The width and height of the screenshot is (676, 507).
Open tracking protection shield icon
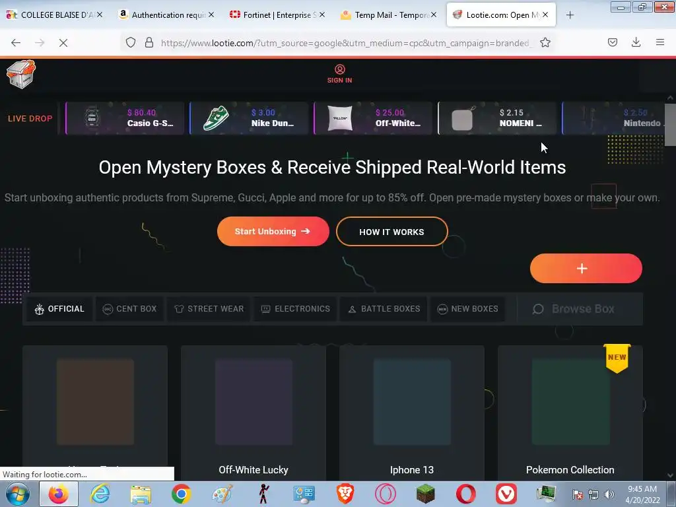(x=131, y=43)
